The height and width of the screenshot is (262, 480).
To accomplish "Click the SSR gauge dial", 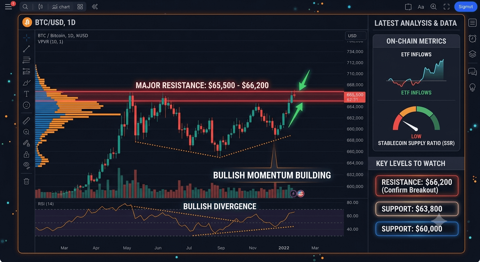I will 416,119.
